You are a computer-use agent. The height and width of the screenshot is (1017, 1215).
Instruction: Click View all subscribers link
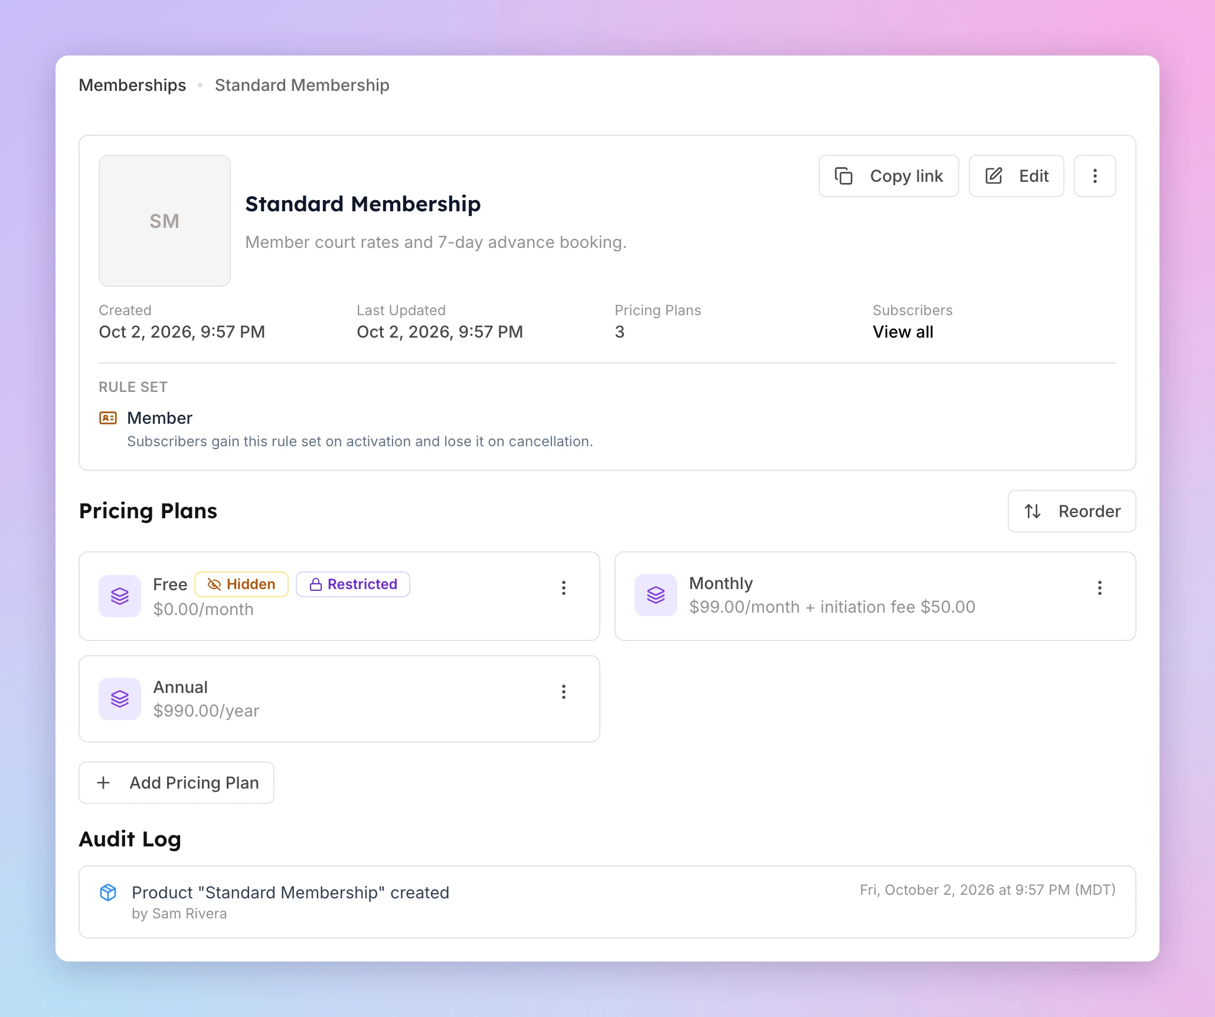(x=903, y=332)
